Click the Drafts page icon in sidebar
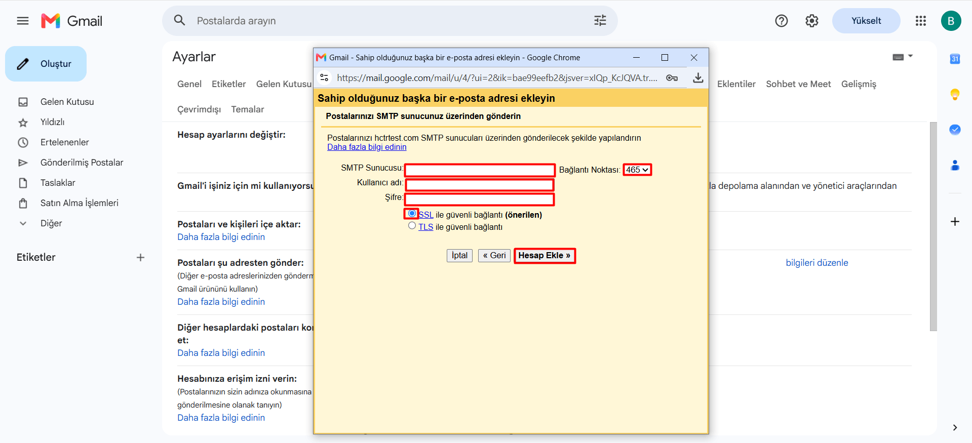 [x=23, y=183]
